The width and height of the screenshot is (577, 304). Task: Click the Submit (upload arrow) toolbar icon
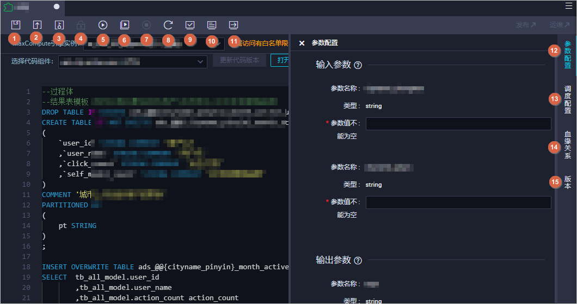click(37, 24)
